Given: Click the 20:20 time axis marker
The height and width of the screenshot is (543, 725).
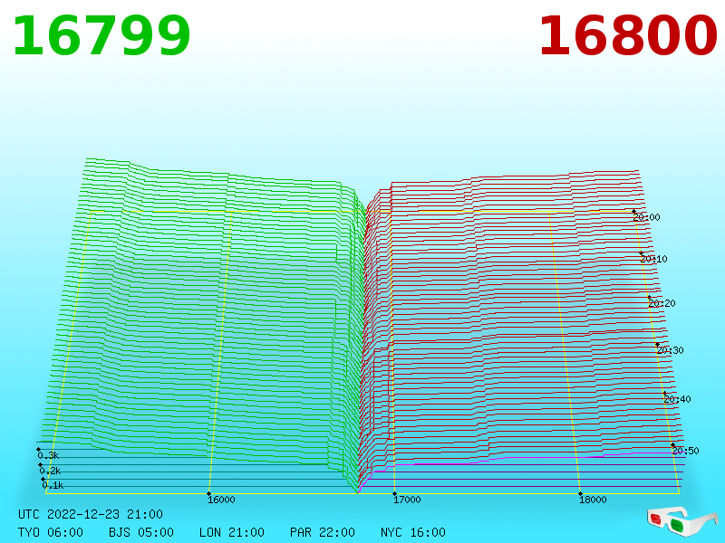Looking at the screenshot, I should pos(662,303).
